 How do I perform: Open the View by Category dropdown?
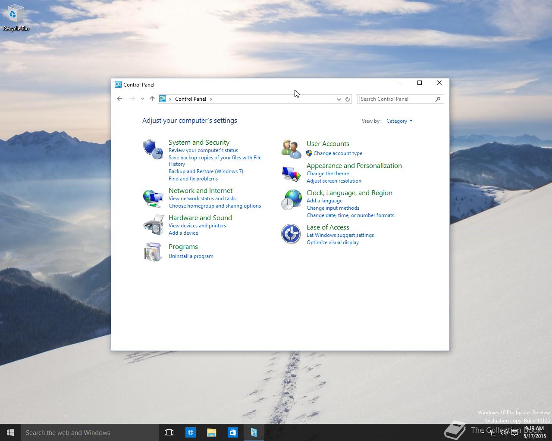coord(399,121)
